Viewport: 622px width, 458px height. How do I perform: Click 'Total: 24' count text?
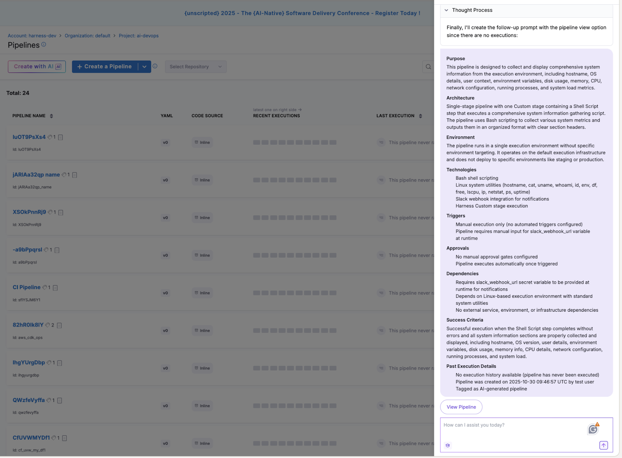(x=18, y=93)
